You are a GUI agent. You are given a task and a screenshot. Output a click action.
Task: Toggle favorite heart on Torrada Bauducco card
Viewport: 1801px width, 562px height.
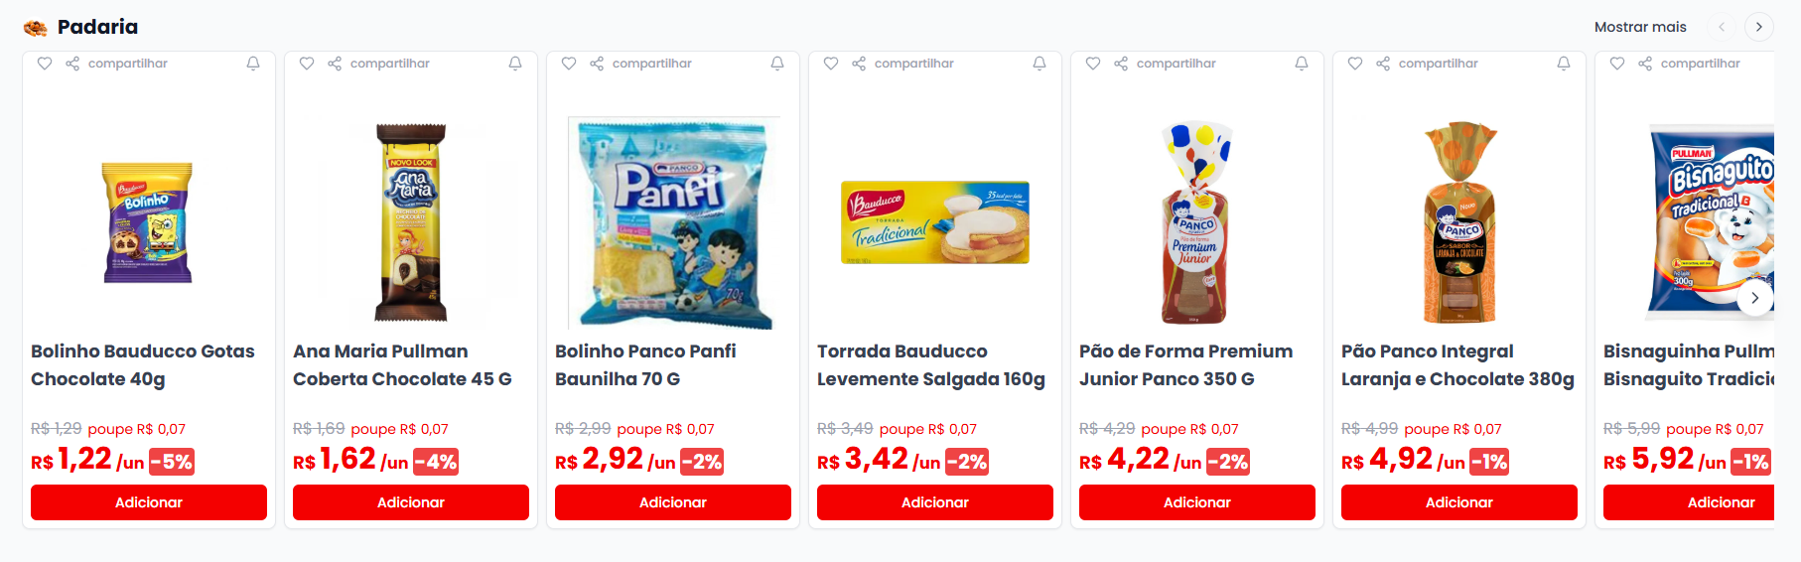[831, 64]
